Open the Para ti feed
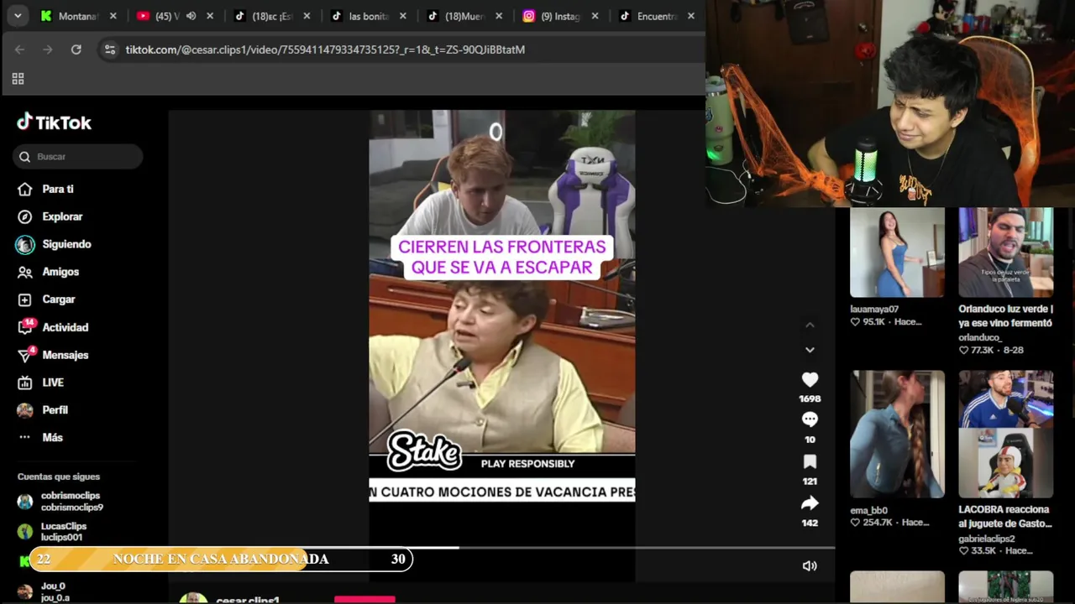The width and height of the screenshot is (1075, 604). [46, 189]
